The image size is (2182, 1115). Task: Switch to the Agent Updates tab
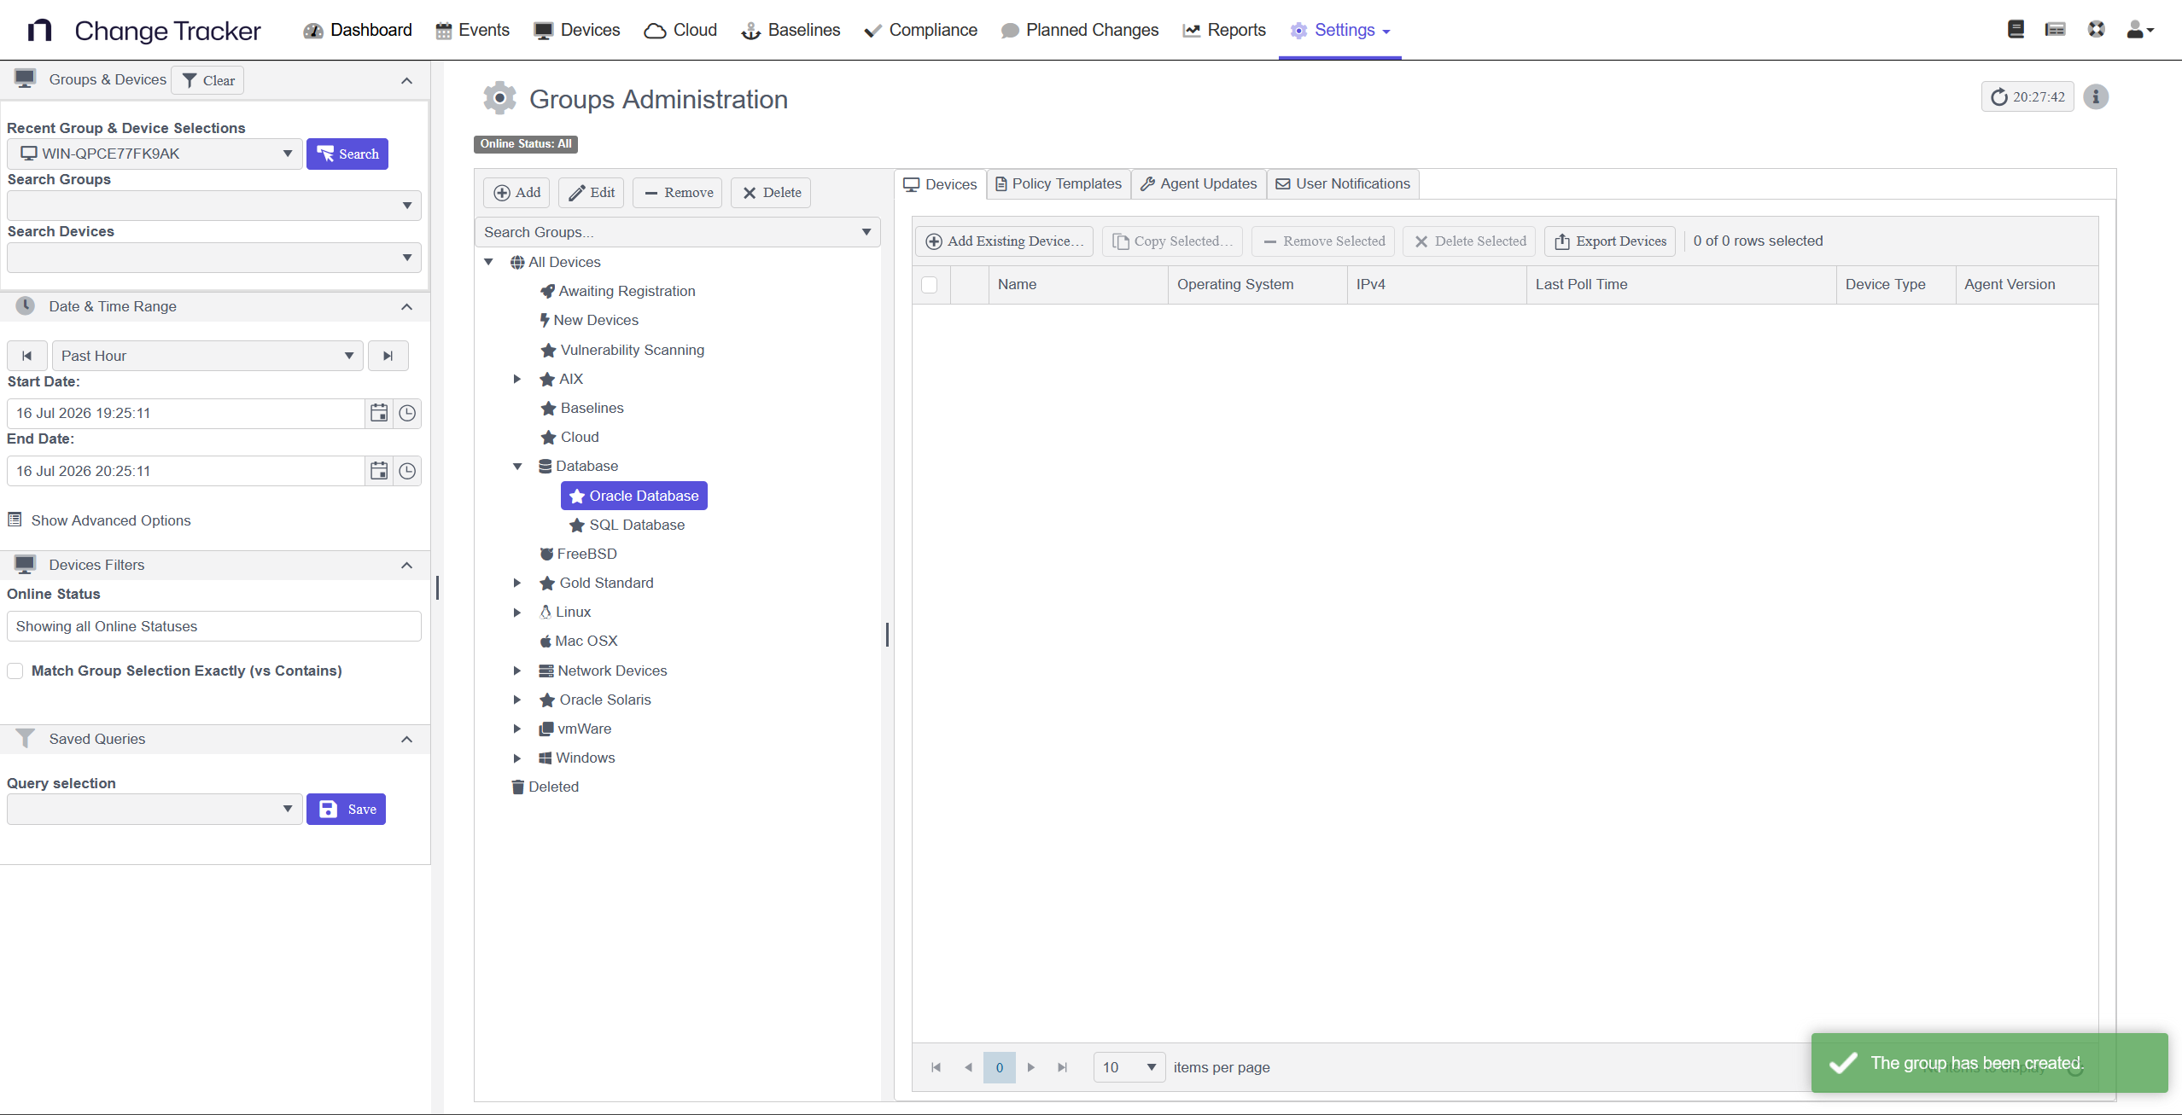click(x=1199, y=183)
